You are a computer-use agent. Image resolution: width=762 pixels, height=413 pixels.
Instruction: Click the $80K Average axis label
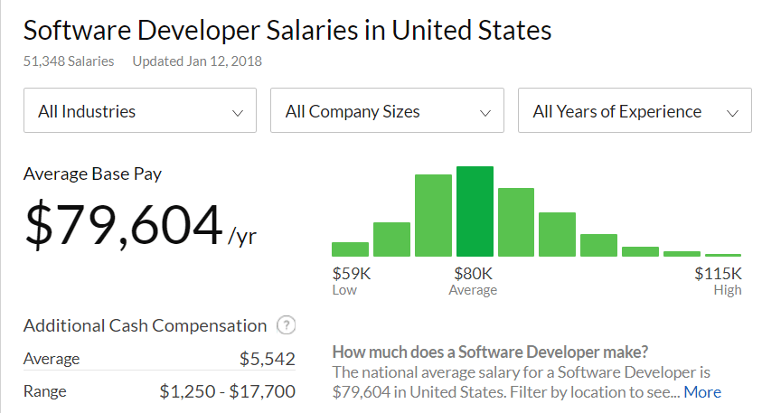[x=473, y=281]
